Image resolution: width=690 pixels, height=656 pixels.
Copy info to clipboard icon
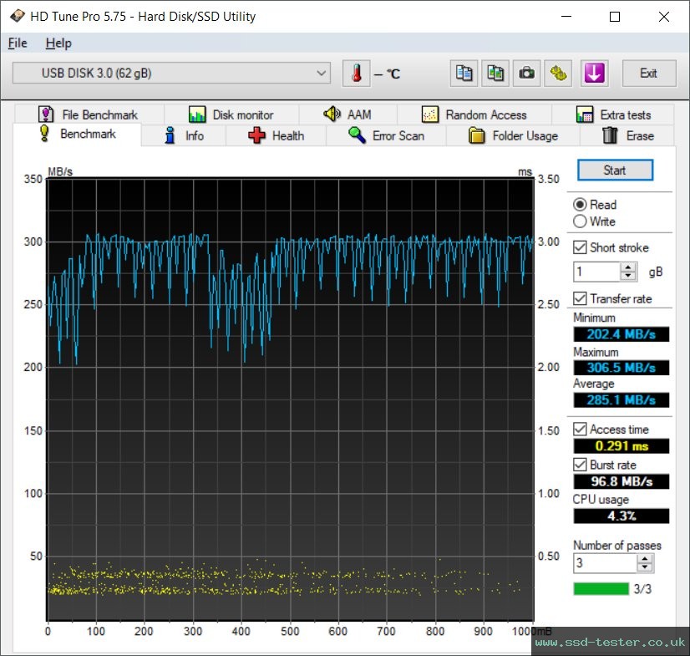point(464,73)
